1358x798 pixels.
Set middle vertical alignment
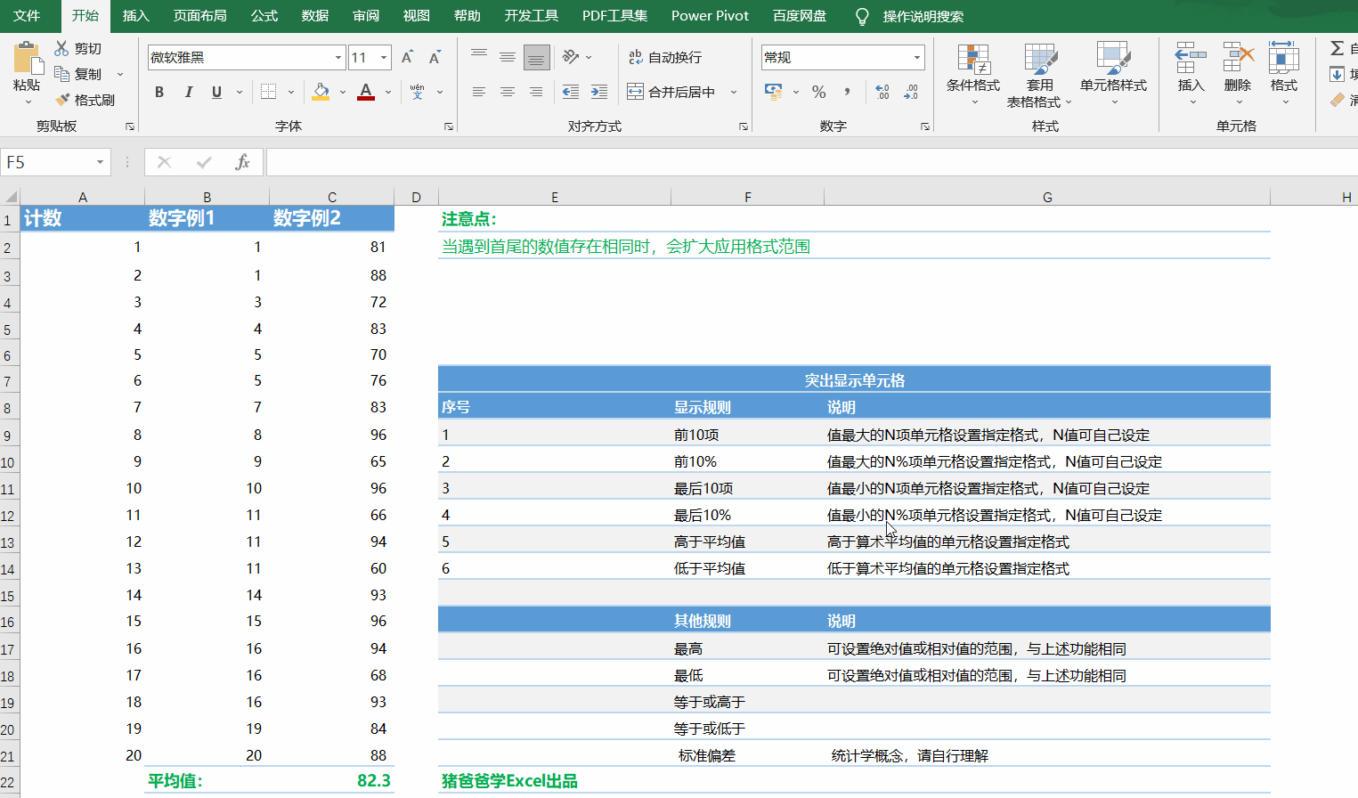[508, 57]
